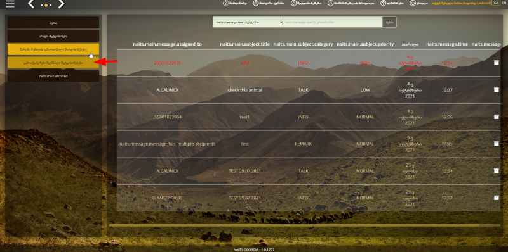Switch language to EN
This screenshot has width=508, height=252.
coord(503,3)
